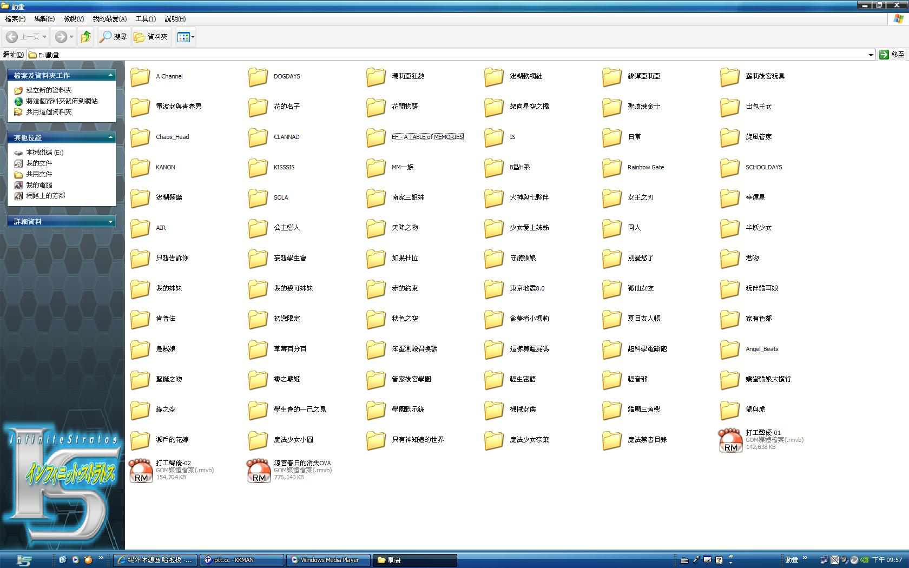This screenshot has width=909, height=568.
Task: Select the DOGDAYS folder icon
Action: coord(258,77)
